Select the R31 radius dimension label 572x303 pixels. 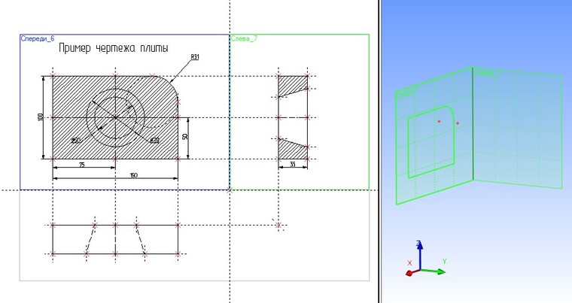click(x=195, y=57)
